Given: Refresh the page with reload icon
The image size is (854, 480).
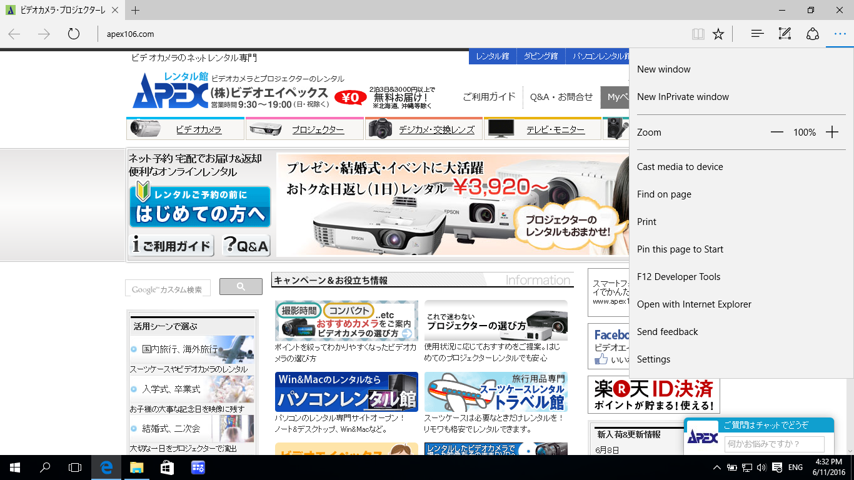Looking at the screenshot, I should click(x=74, y=34).
